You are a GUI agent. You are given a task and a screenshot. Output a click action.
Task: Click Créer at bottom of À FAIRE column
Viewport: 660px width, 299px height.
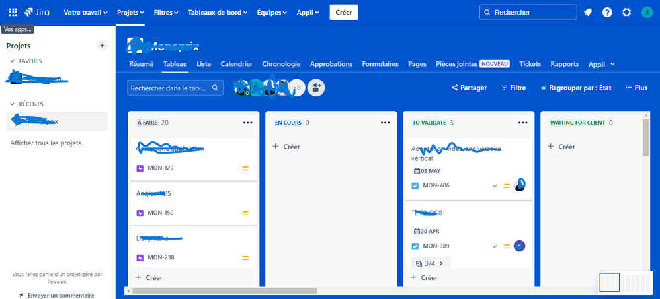click(x=149, y=278)
